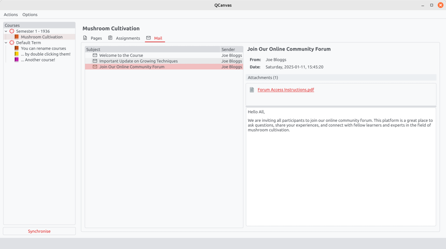
Task: Click the Mail tab envelope icon
Action: (x=148, y=38)
